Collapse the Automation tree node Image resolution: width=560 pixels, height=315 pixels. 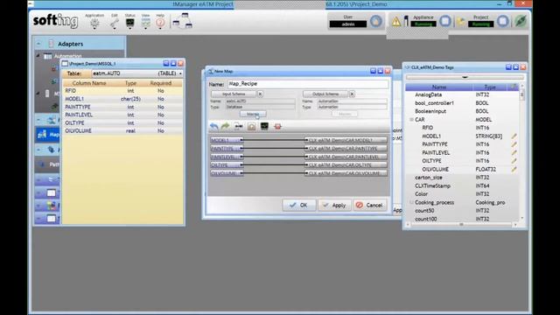(38, 56)
